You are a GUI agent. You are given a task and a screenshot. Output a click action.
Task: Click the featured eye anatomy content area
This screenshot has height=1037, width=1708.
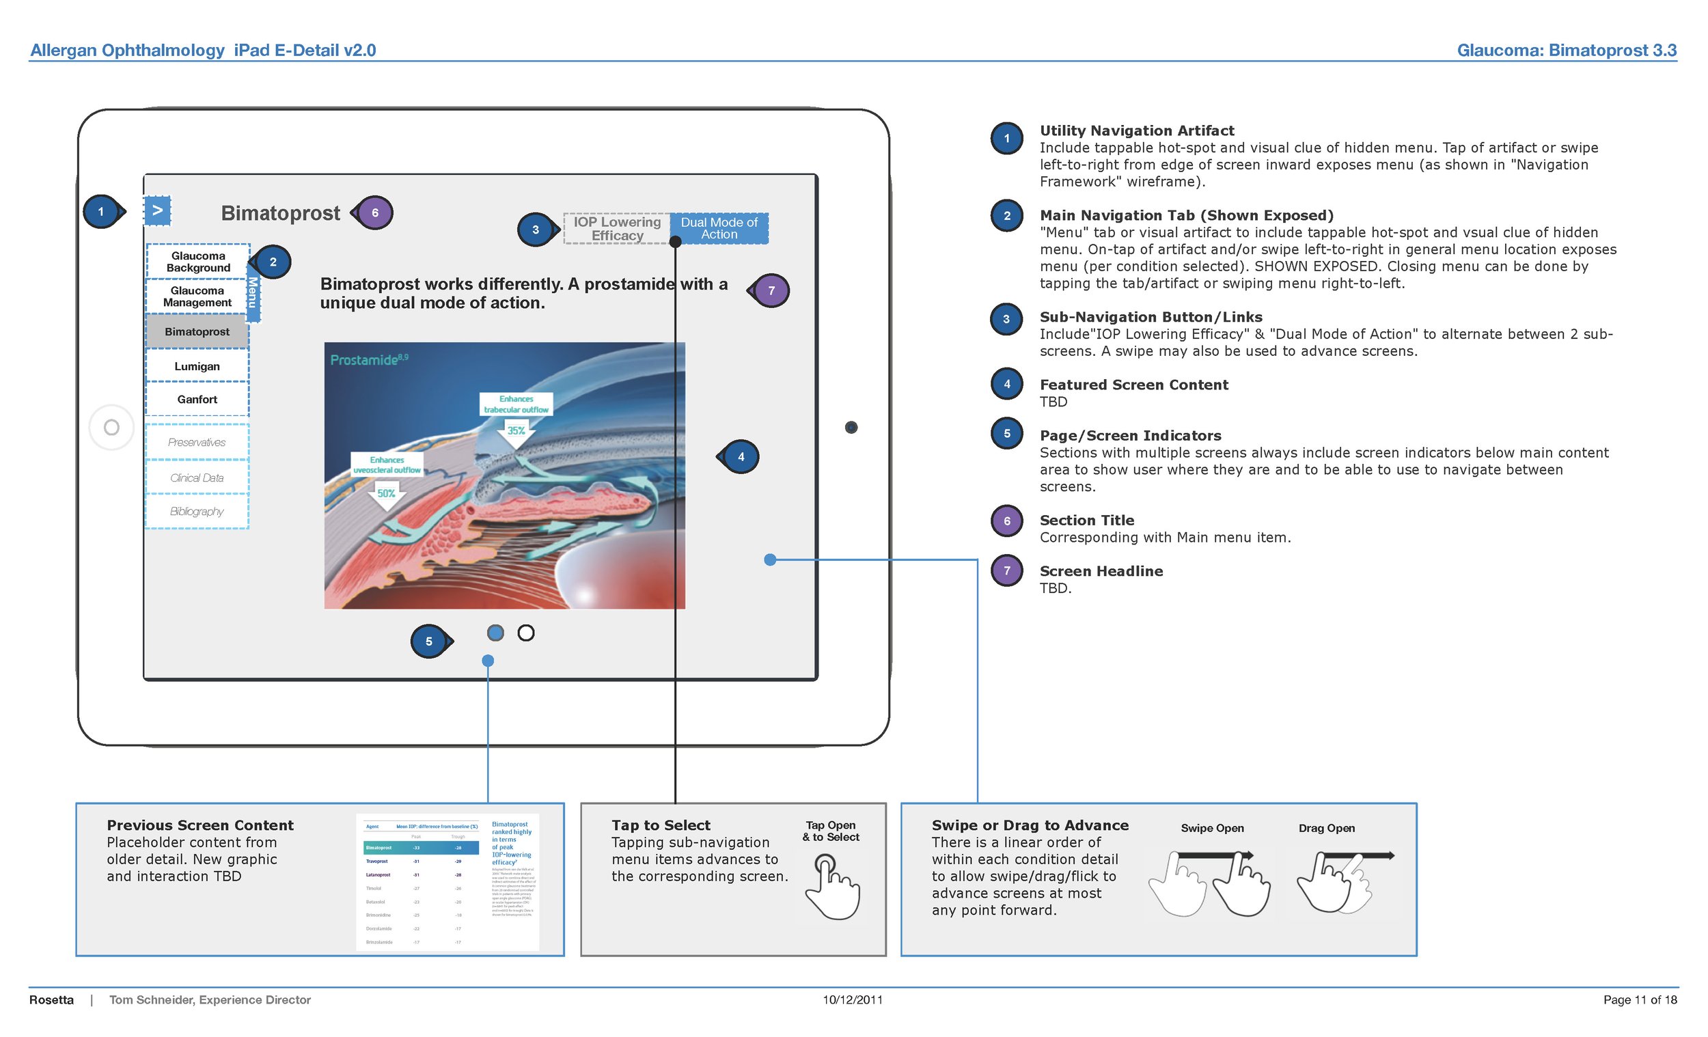point(505,477)
